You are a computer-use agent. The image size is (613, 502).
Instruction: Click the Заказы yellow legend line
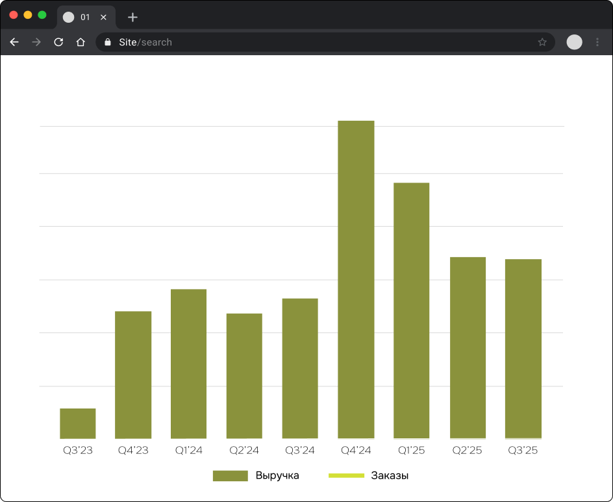[346, 476]
